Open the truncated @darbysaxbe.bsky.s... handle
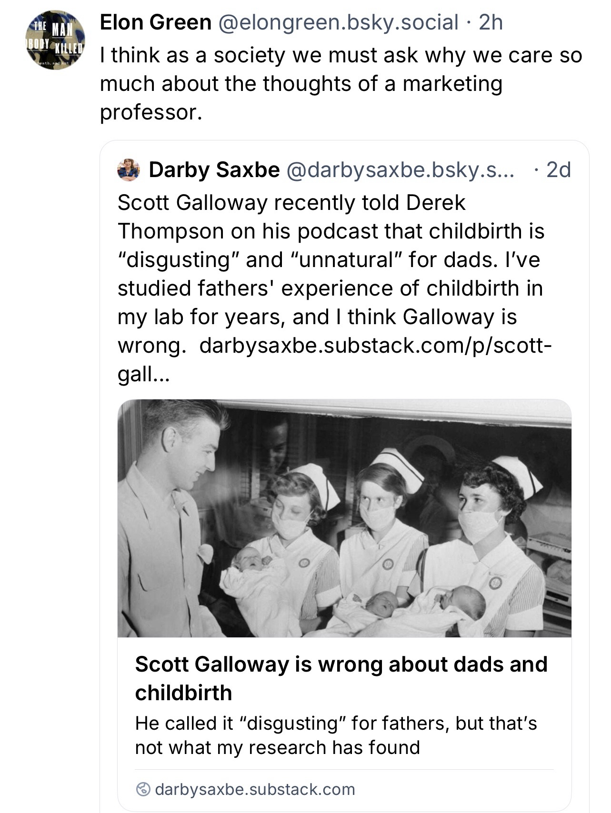This screenshot has width=611, height=813. point(400,170)
